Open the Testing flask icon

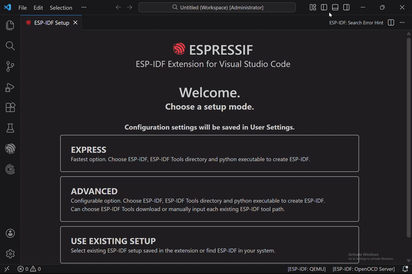pyautogui.click(x=10, y=128)
